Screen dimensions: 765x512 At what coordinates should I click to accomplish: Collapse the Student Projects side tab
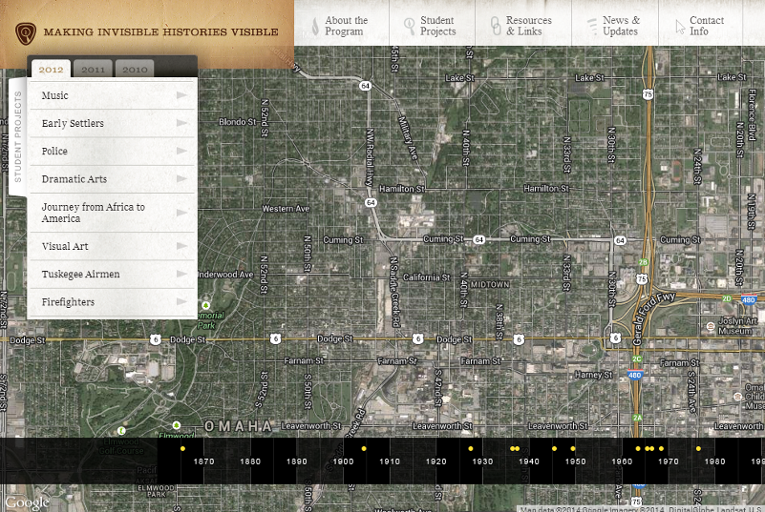pos(18,137)
